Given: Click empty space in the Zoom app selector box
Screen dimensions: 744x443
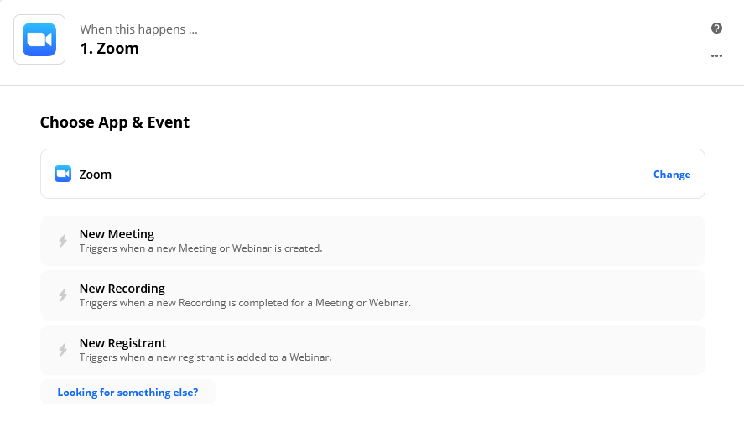Looking at the screenshot, I should [377, 175].
